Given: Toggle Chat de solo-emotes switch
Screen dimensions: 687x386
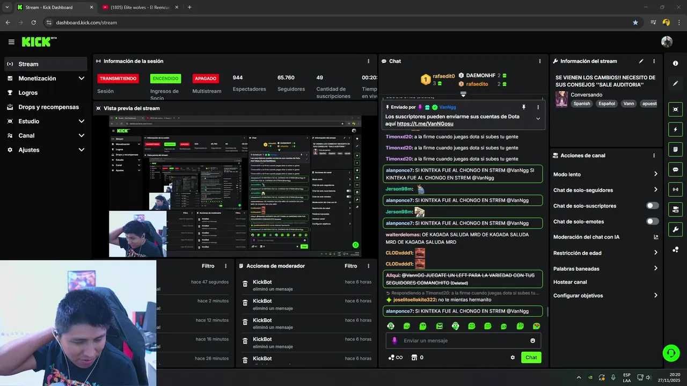Looking at the screenshot, I should (653, 221).
